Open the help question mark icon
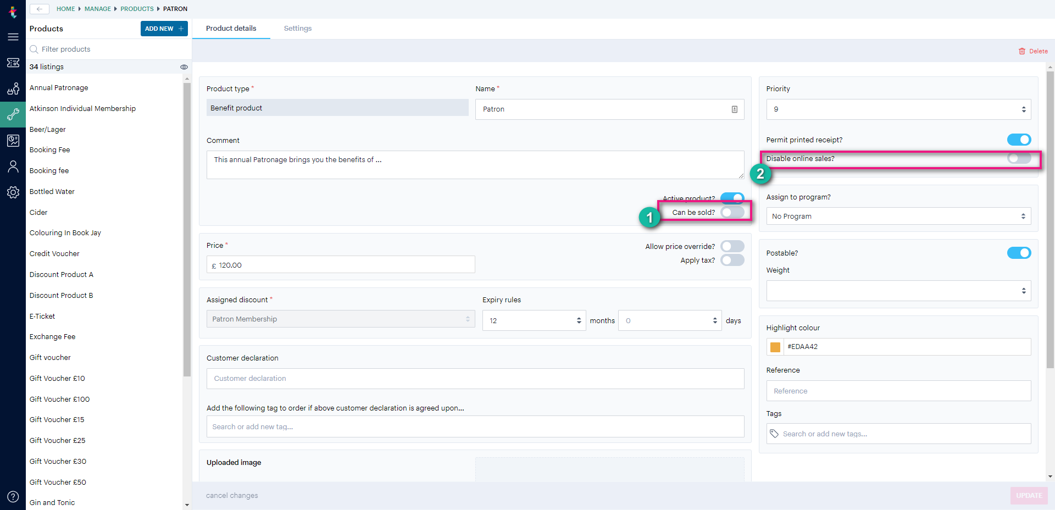Screen dimensions: 1055x510 click(x=13, y=497)
